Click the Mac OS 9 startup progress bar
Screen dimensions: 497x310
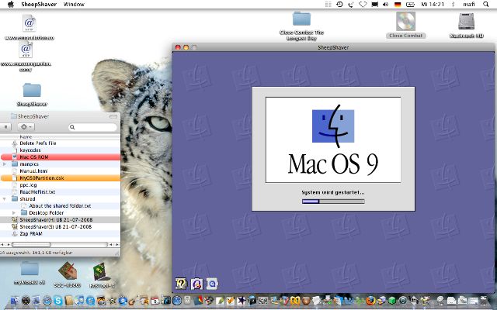pyautogui.click(x=333, y=201)
